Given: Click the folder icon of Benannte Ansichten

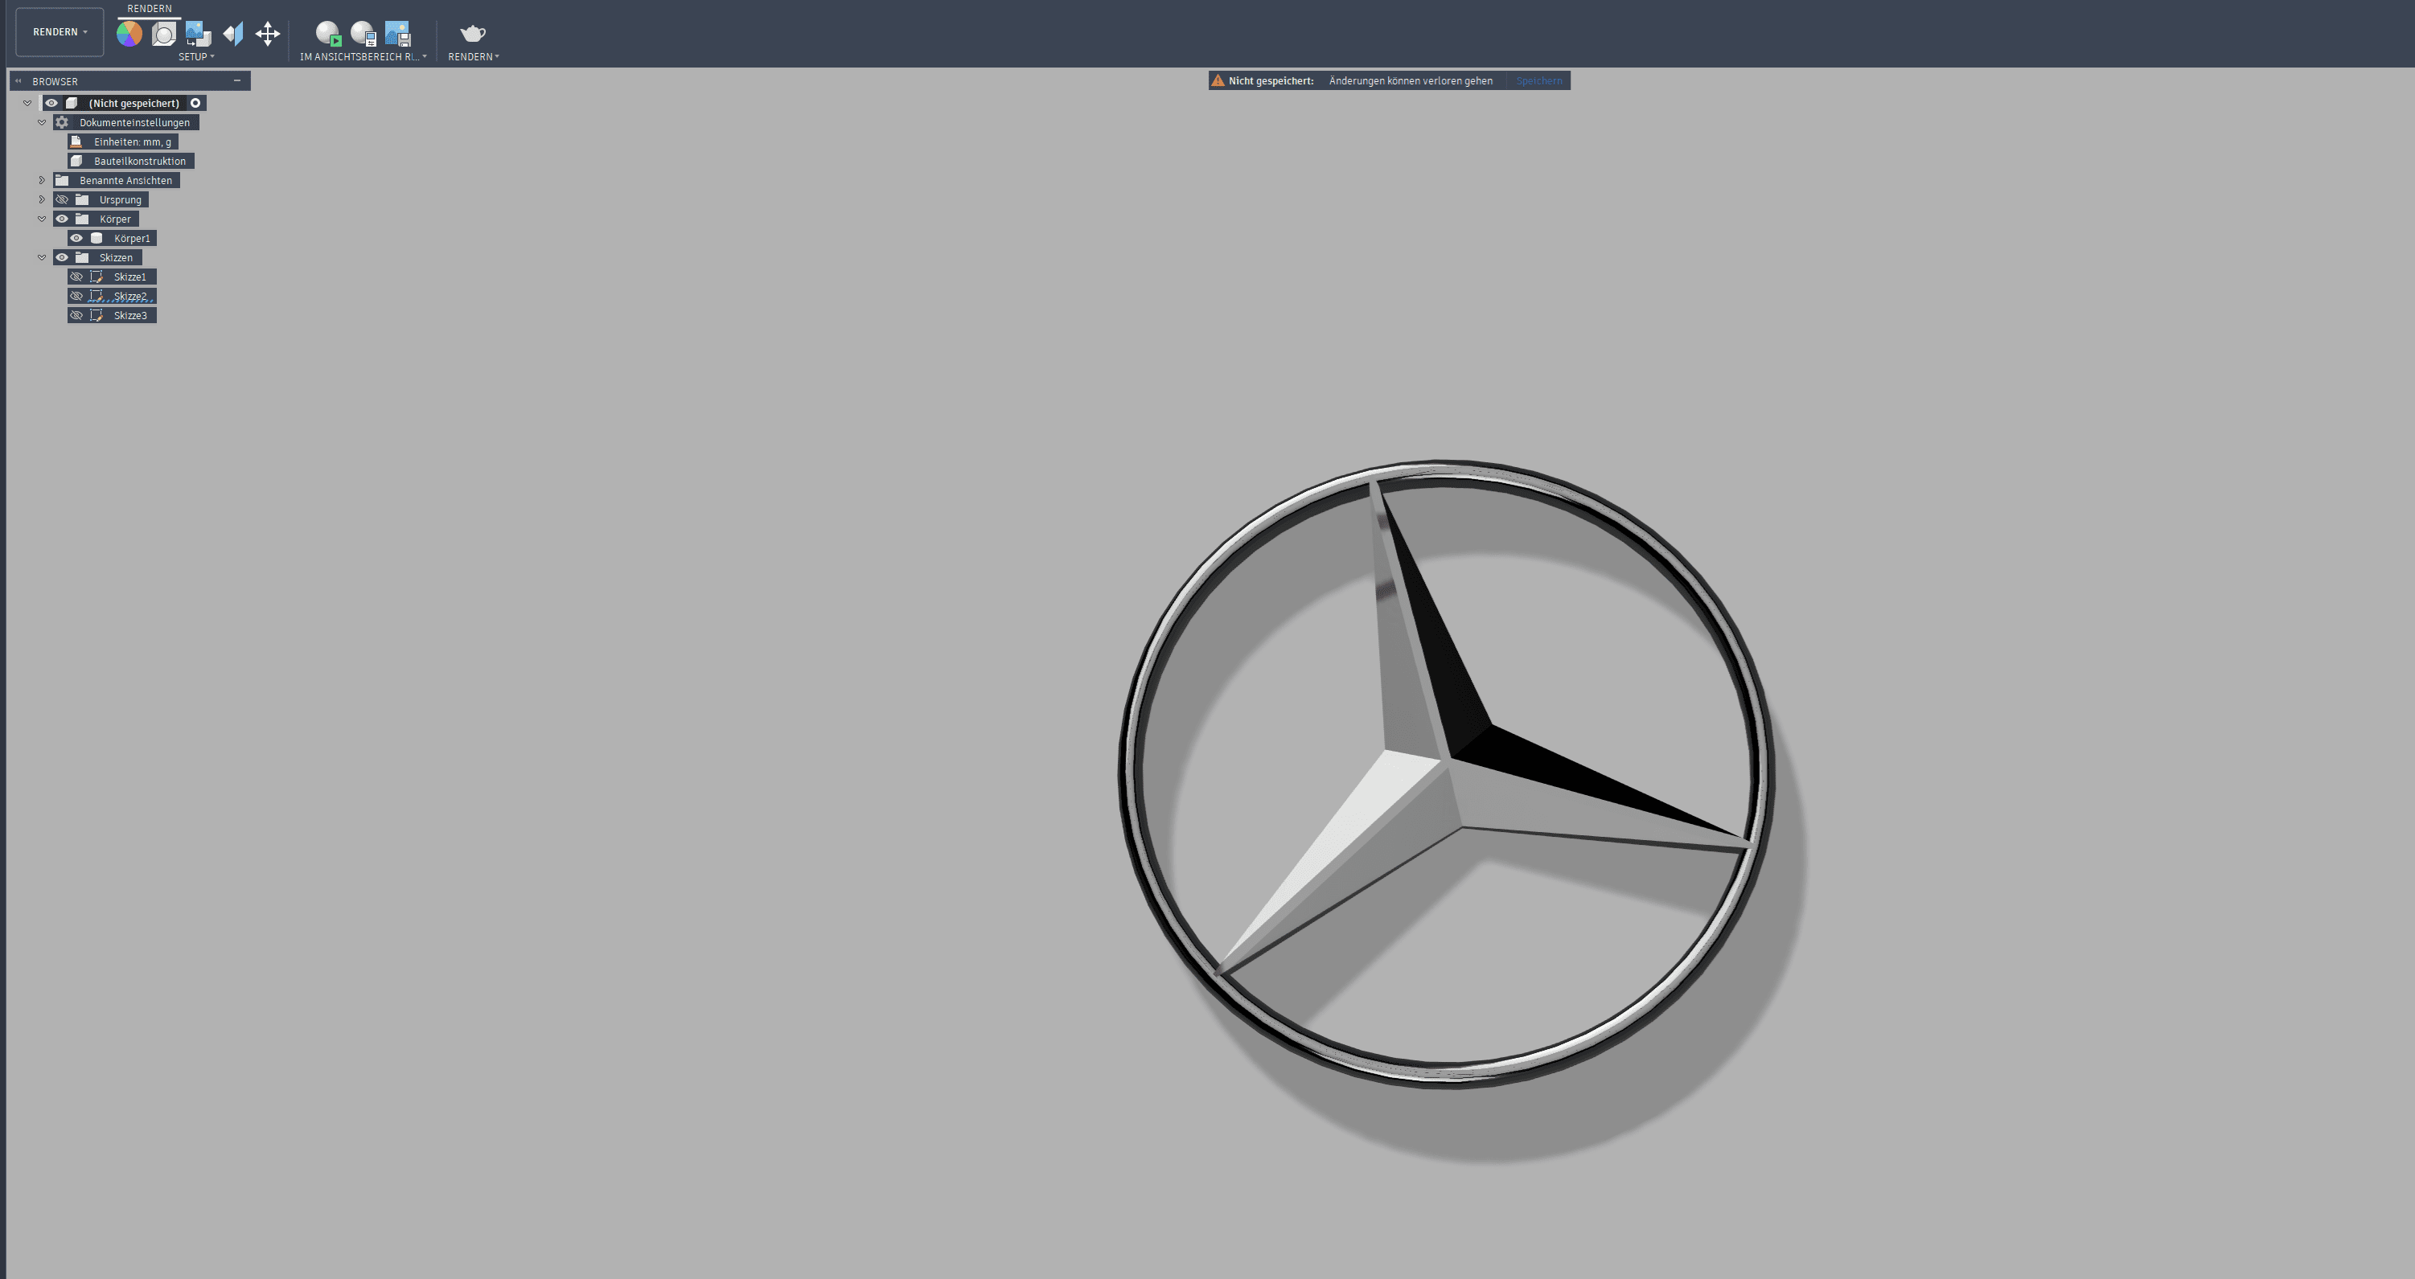Looking at the screenshot, I should coord(62,180).
